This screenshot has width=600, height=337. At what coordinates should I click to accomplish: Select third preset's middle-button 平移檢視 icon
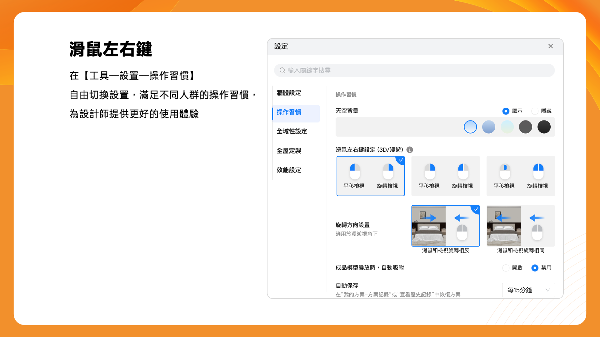[505, 171]
